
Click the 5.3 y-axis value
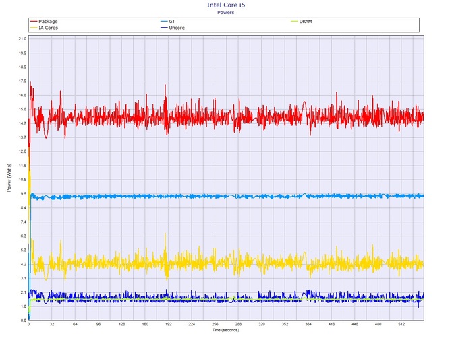pos(23,250)
